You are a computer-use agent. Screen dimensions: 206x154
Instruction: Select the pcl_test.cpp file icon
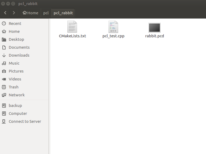113,27
